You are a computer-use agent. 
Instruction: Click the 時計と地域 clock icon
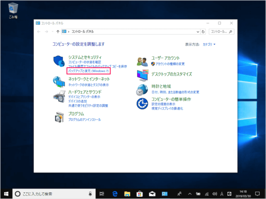pyautogui.click(x=143, y=89)
